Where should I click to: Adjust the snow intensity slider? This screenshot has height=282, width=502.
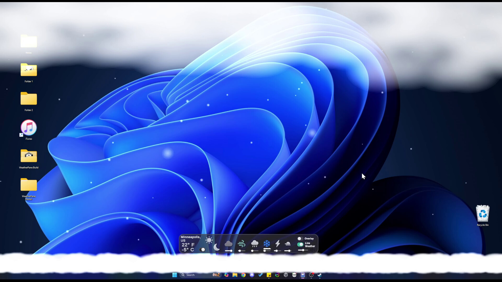click(267, 250)
